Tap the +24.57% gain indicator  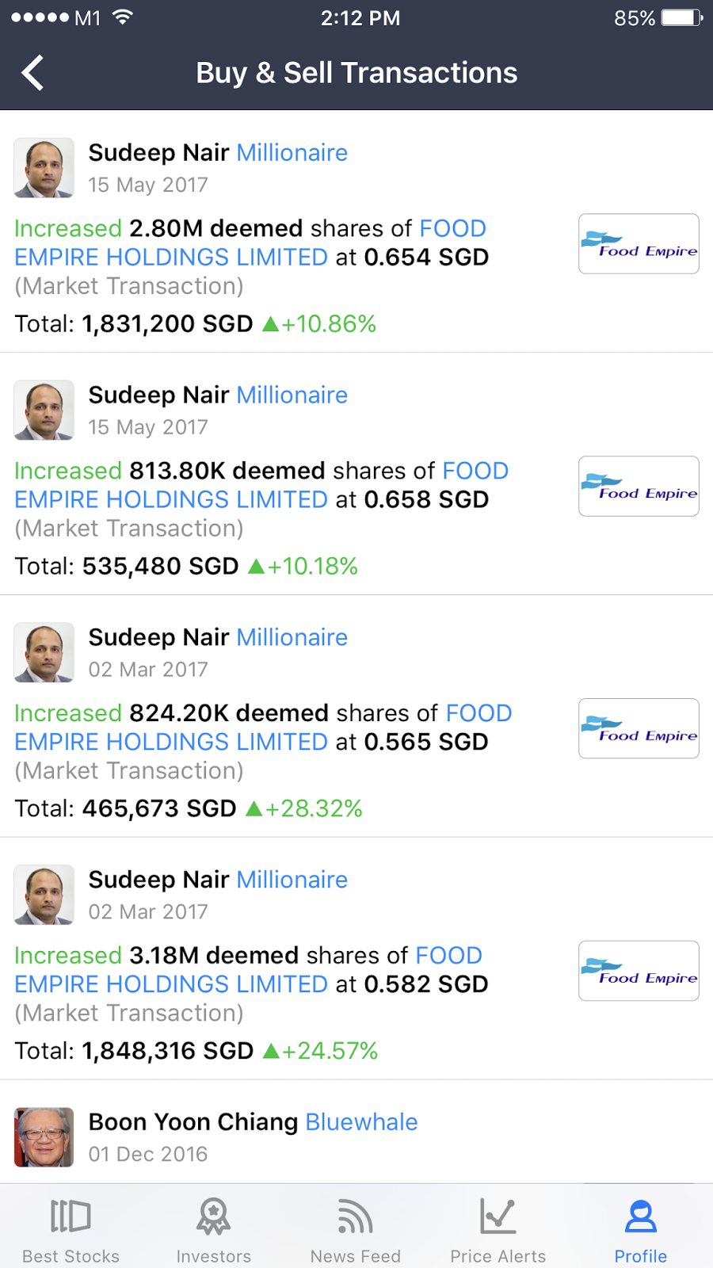(x=321, y=1051)
